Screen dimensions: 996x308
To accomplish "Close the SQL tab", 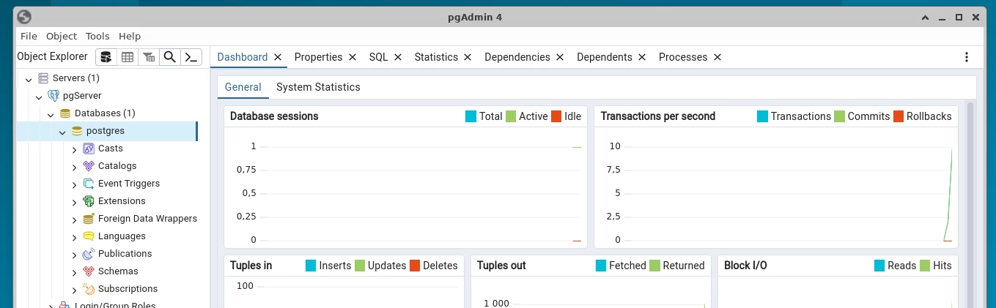I will pos(398,57).
